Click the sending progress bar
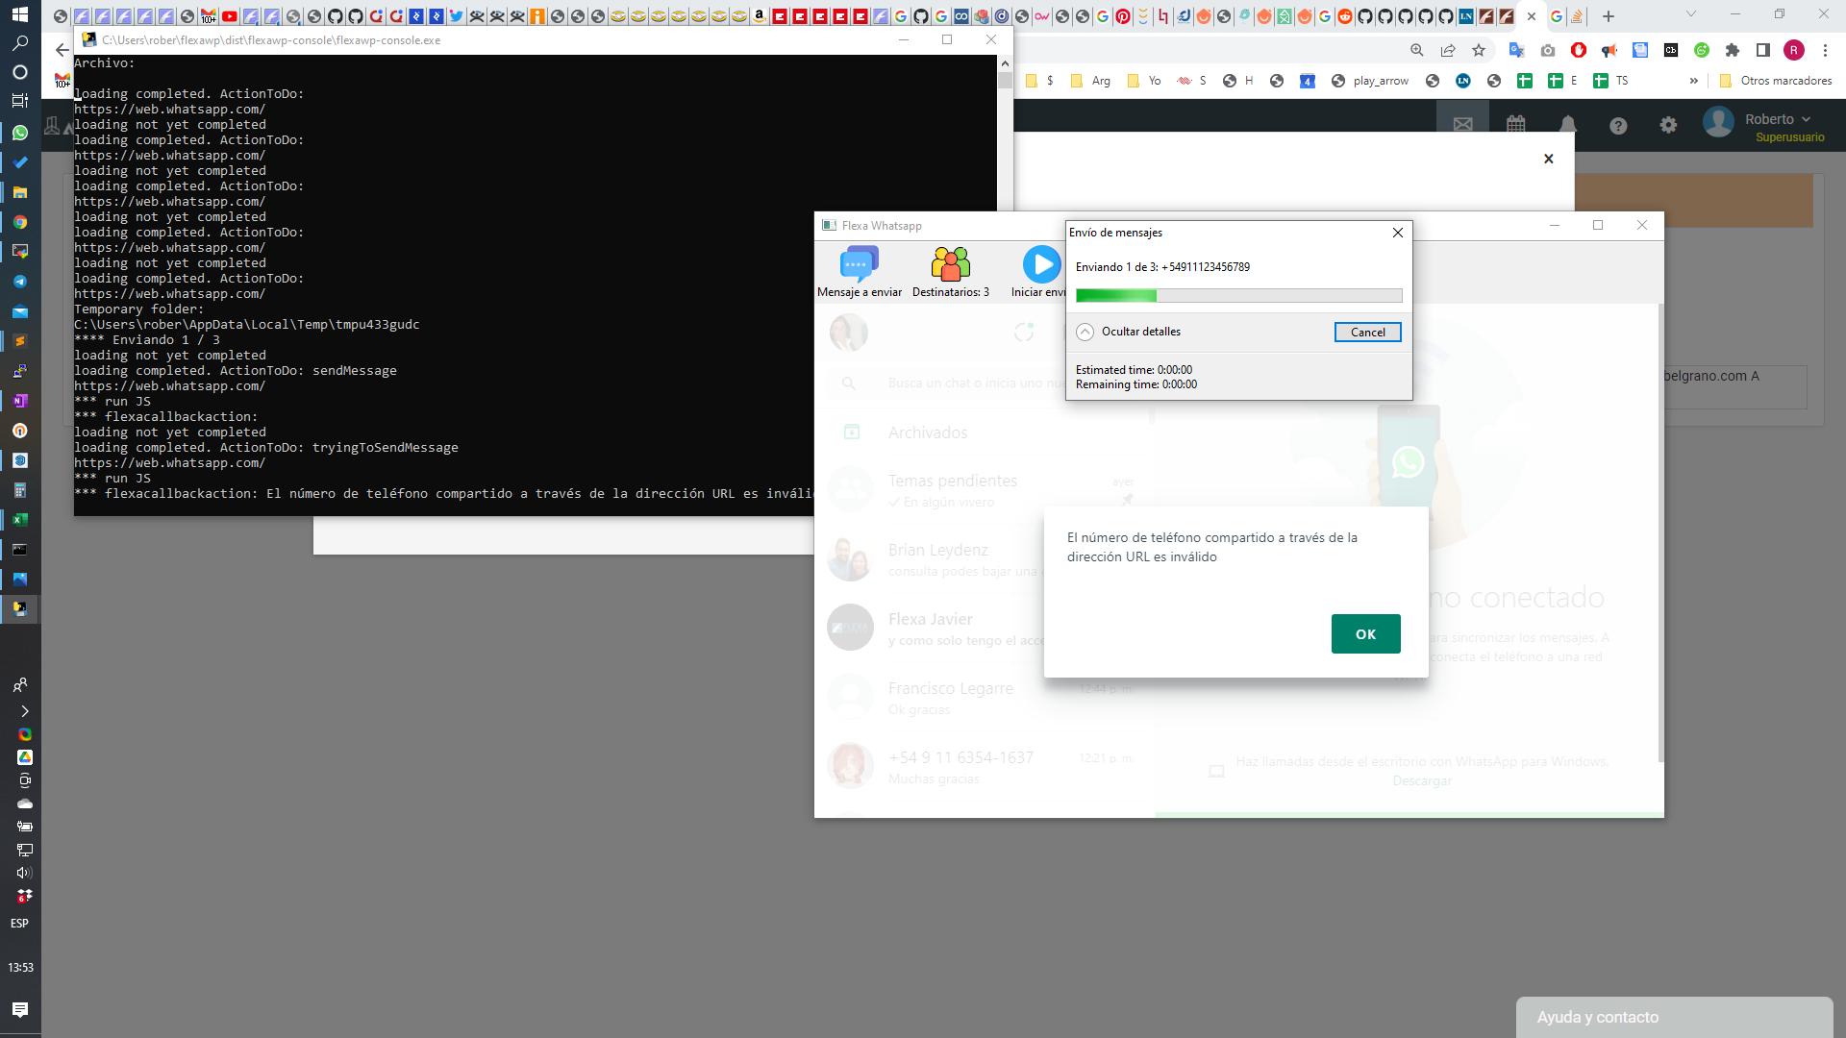The image size is (1846, 1038). pyautogui.click(x=1238, y=296)
